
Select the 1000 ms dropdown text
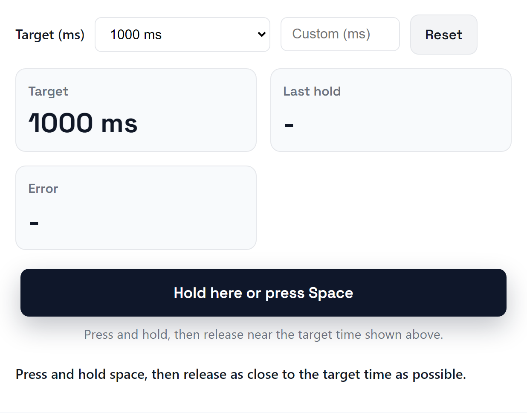(136, 34)
